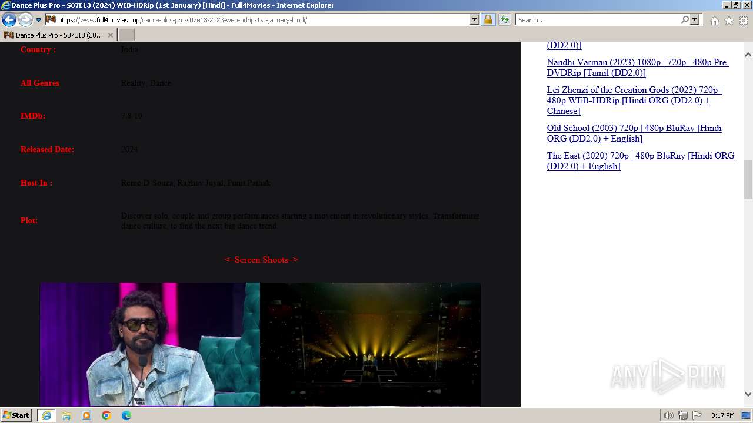Click the Home icon

(714, 21)
